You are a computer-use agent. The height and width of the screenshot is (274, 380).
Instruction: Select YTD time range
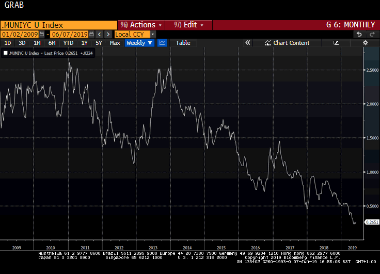[68, 43]
